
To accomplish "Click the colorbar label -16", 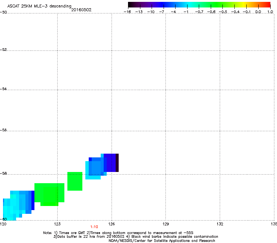I will tap(127, 12).
